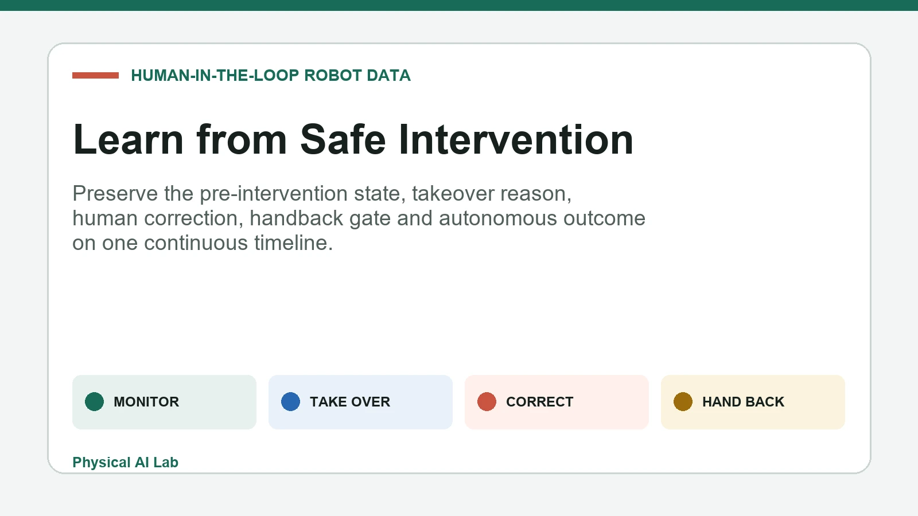Click the line on one continuous timeline
Screen dimensions: 918x516
[203, 243]
